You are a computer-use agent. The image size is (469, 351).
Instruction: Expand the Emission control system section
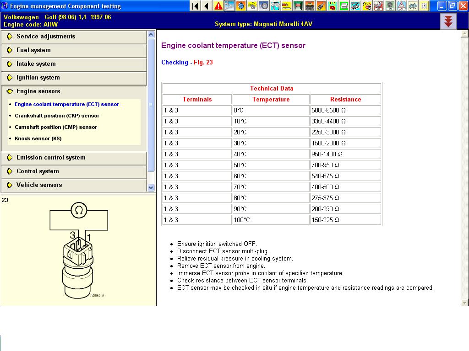coord(74,158)
